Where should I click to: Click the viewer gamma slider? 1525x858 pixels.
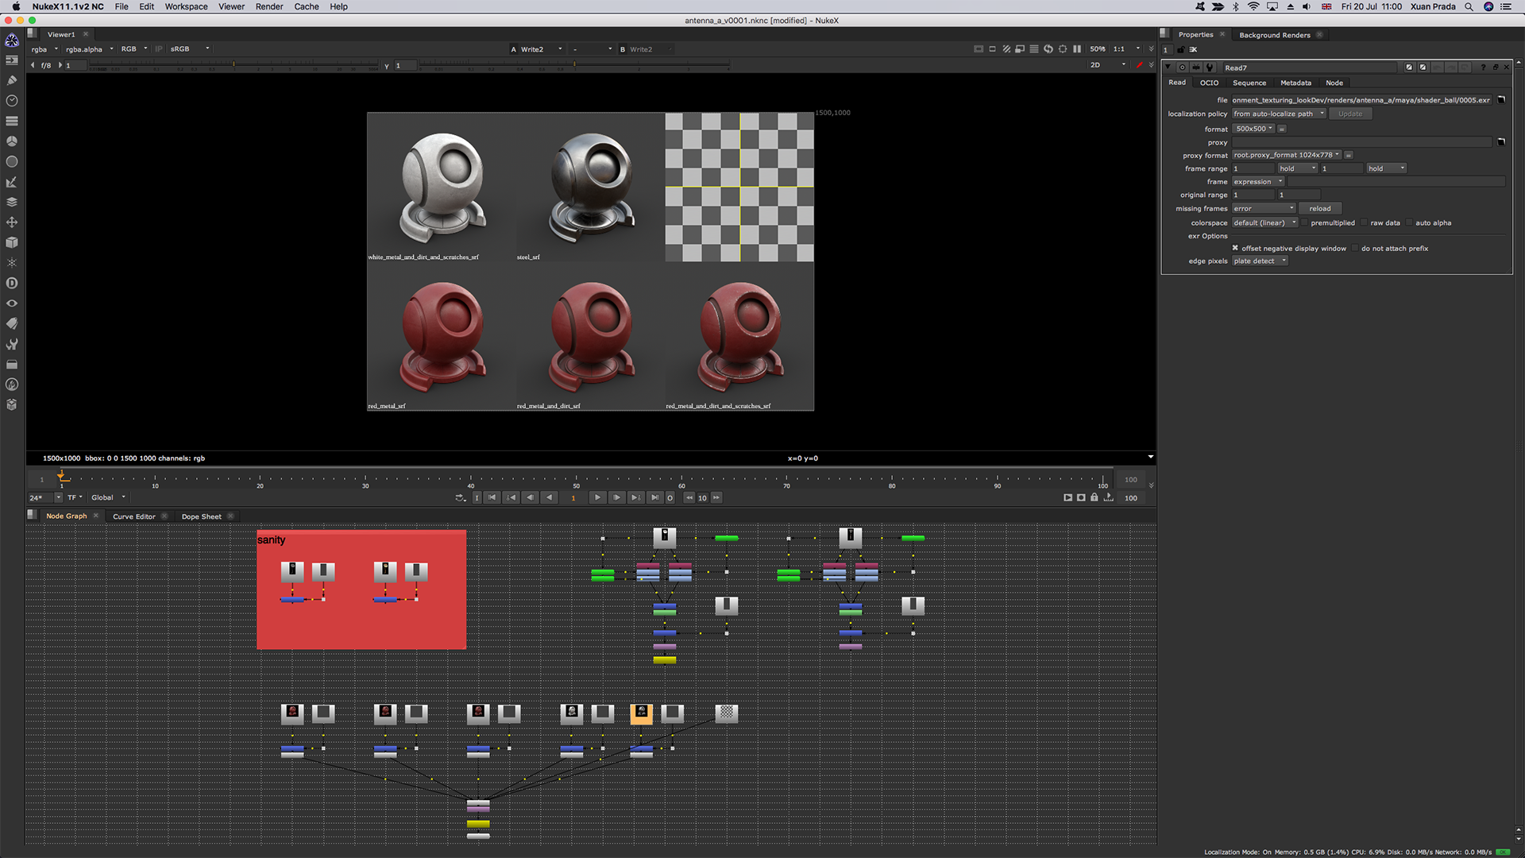point(573,66)
